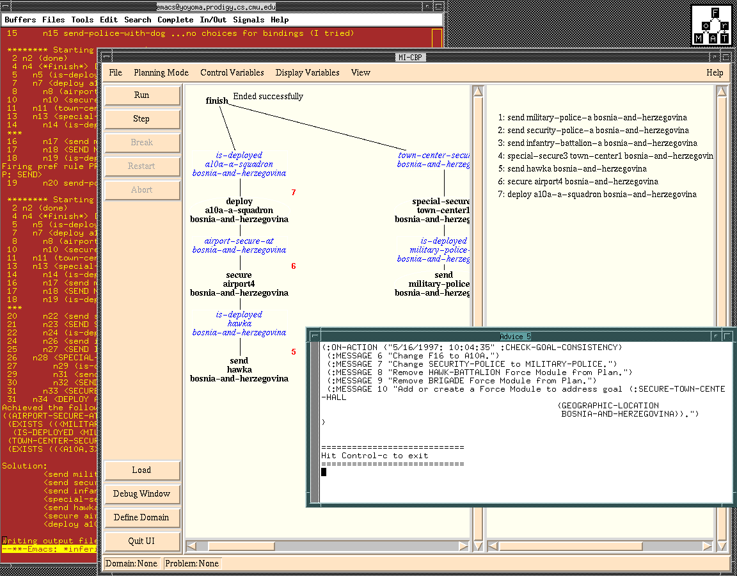Expand the View menu

coord(360,72)
